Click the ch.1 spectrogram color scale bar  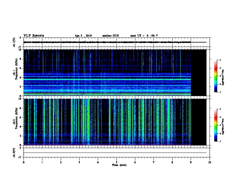coord(216,76)
